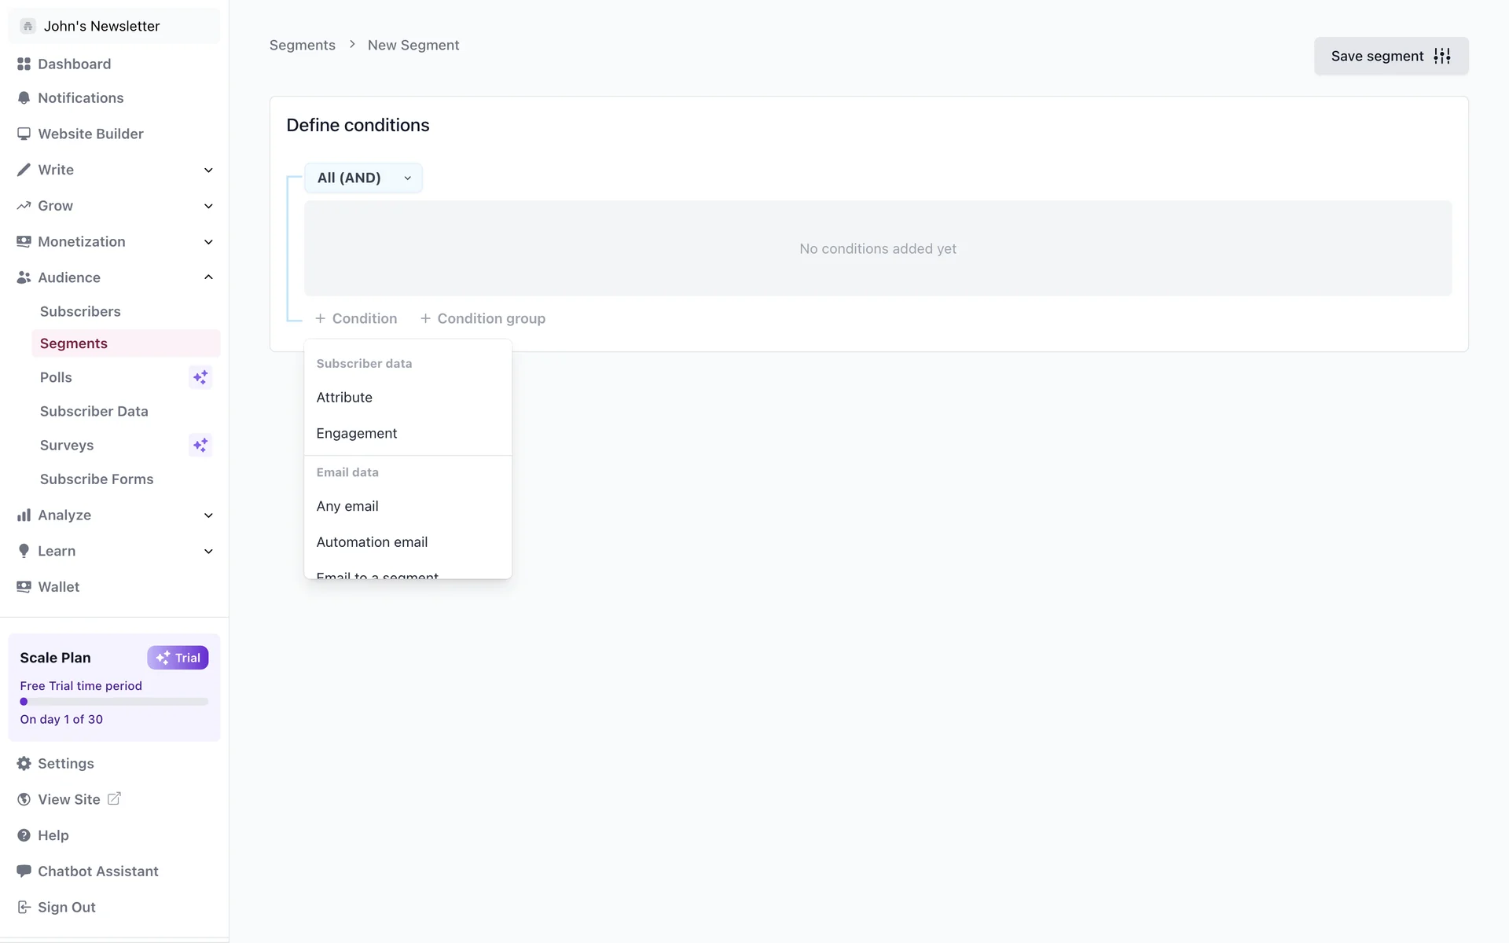Screen dimensions: 1509x943
Task: Click the Chatbot Assistant speech bubble icon
Action: [x=24, y=871]
